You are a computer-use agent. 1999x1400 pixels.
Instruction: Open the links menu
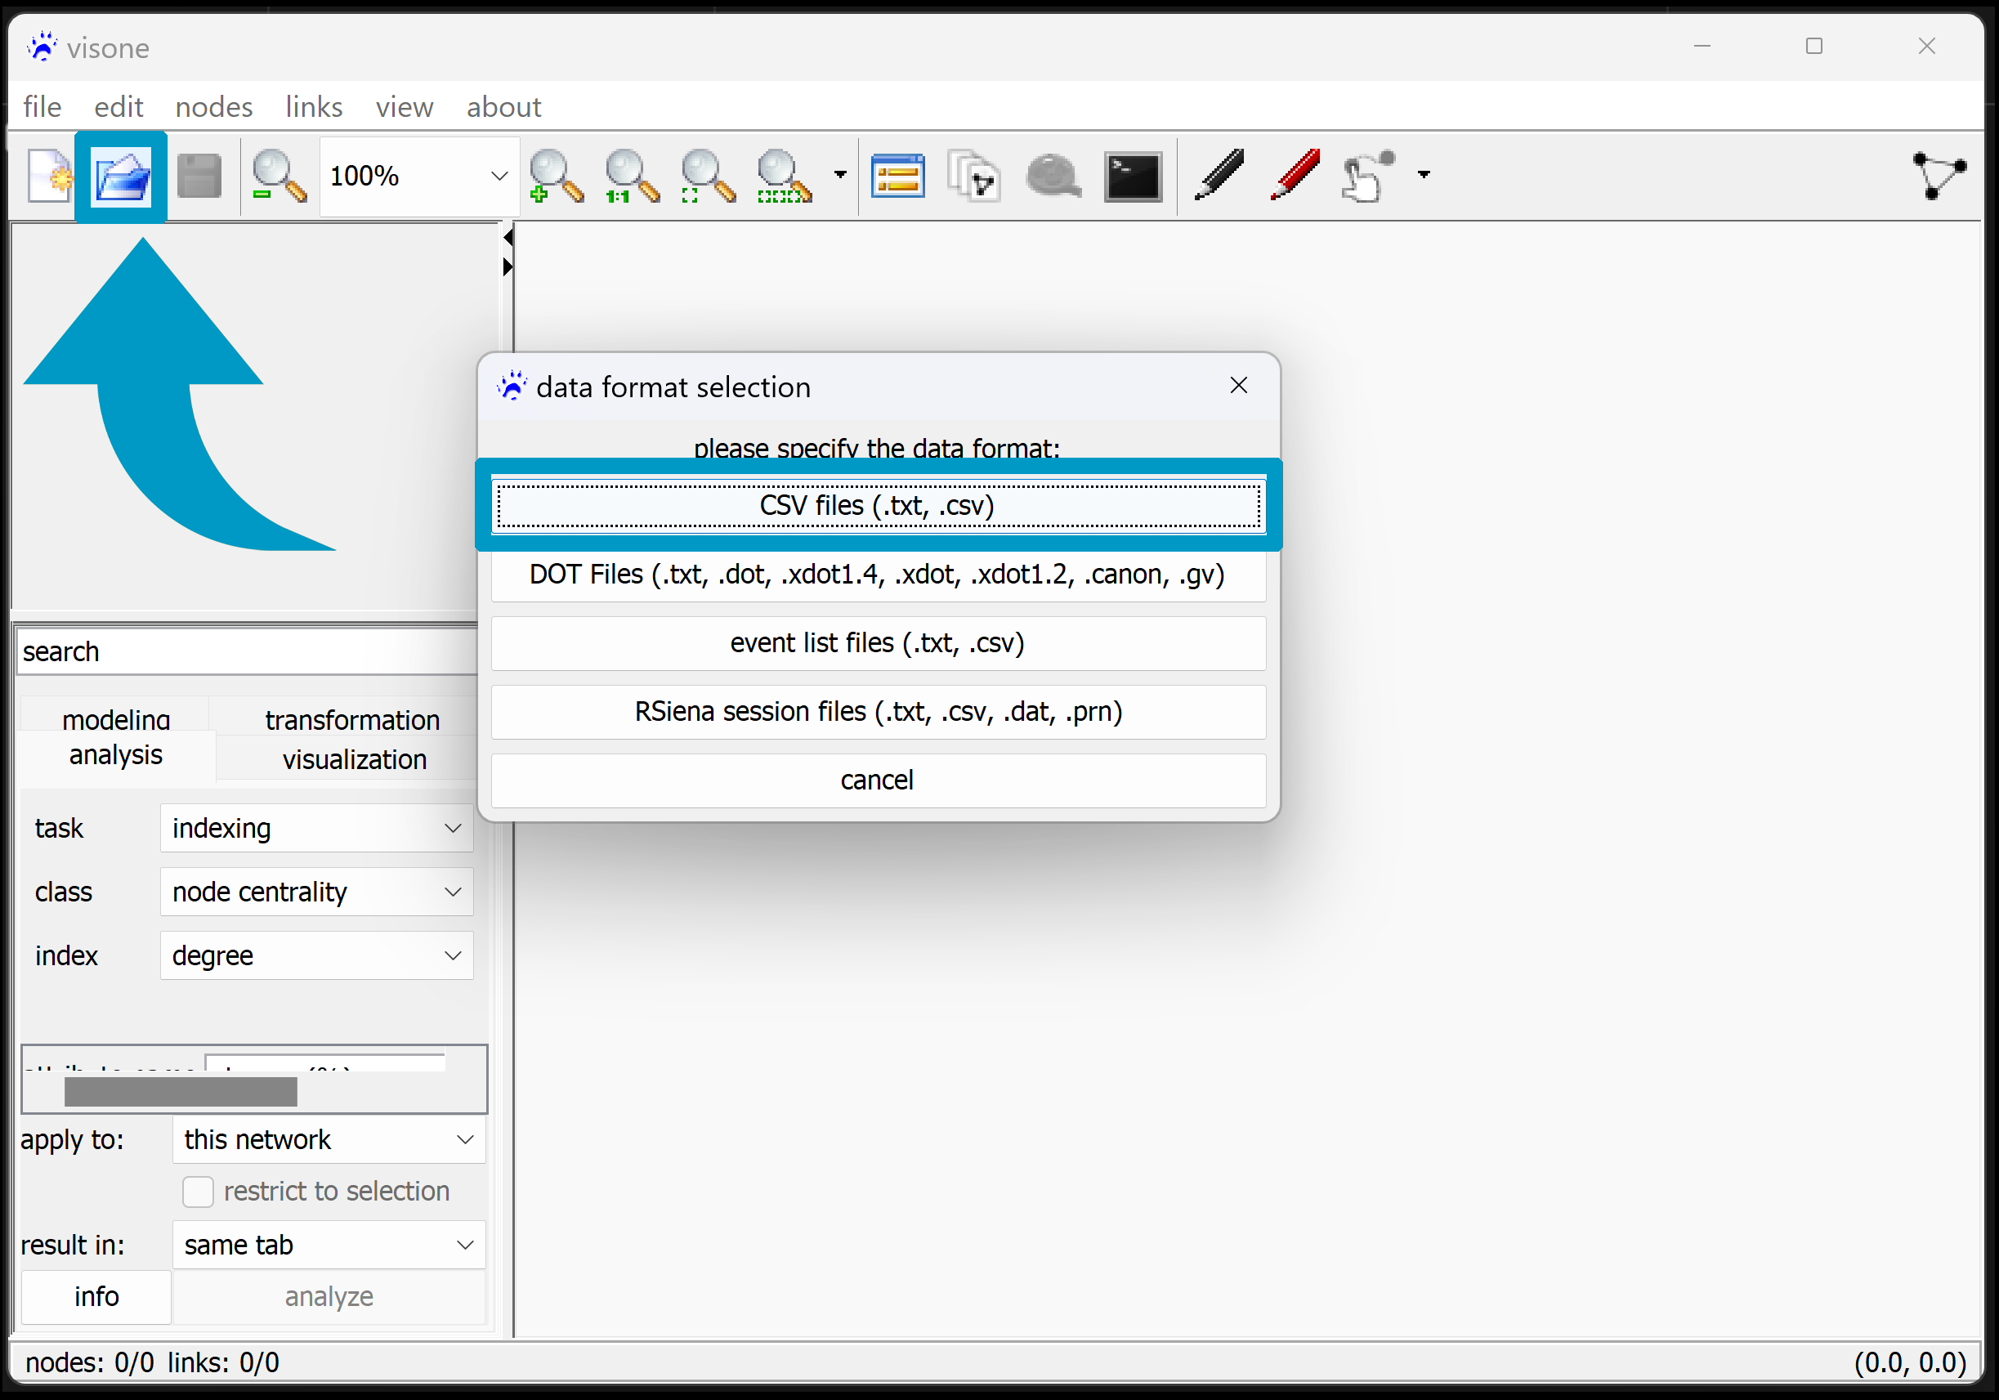[315, 106]
